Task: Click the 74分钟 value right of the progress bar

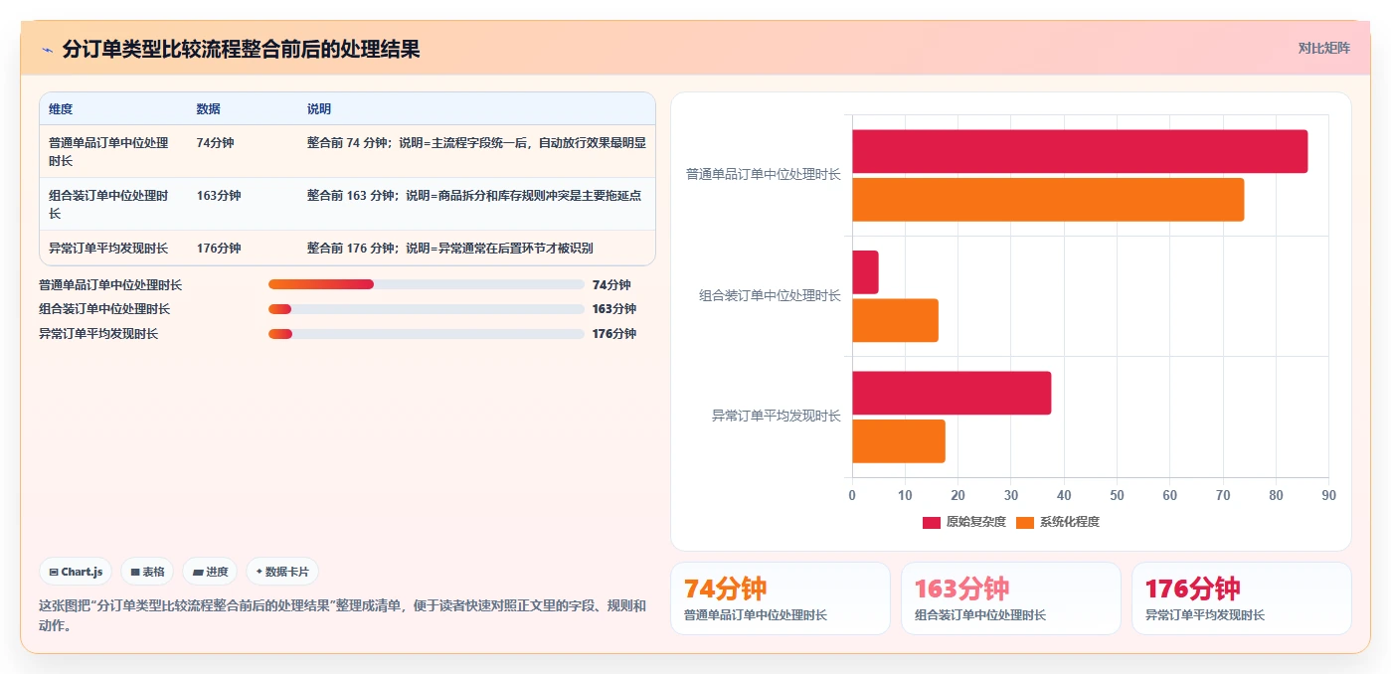Action: 611,285
